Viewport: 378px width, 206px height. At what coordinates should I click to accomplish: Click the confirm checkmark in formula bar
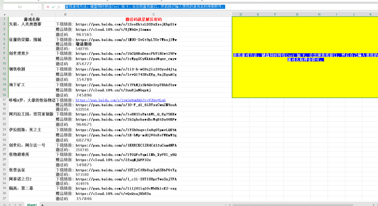click(53, 7)
